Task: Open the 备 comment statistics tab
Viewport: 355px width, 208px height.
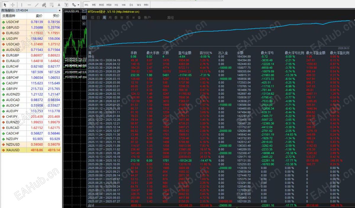Action: [x=139, y=18]
